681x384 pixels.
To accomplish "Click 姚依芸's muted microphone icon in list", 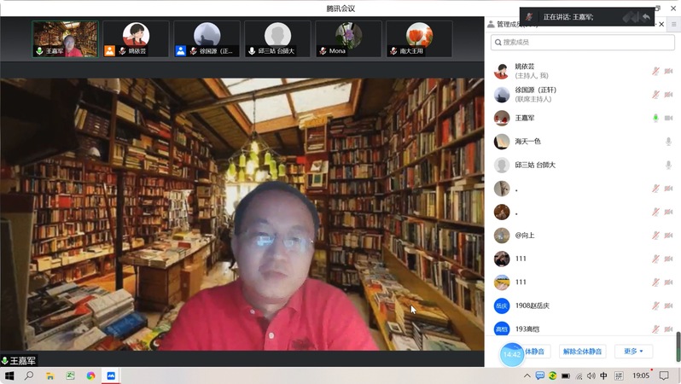I will 655,71.
